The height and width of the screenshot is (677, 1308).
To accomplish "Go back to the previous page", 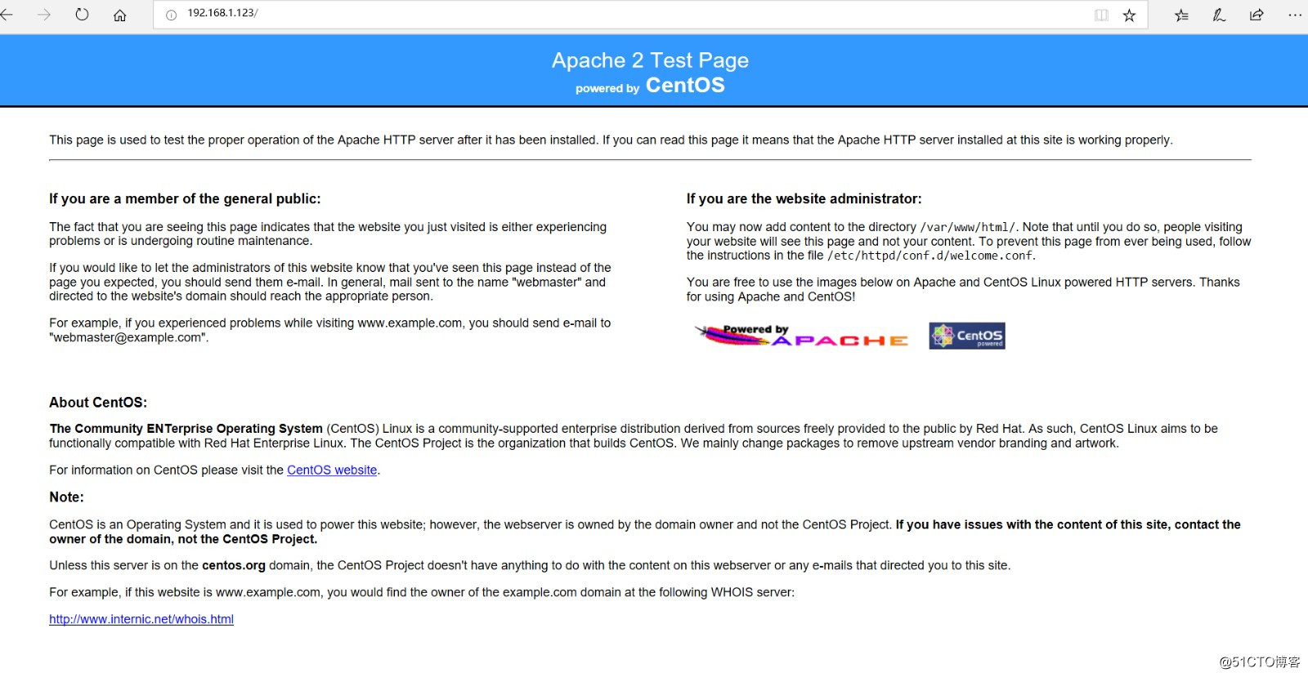I will 7,15.
